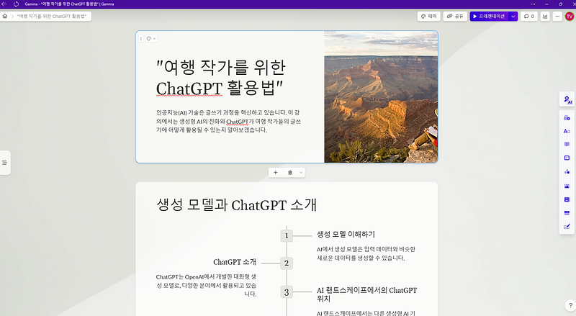The width and height of the screenshot is (576, 316).
Task: Open the title bar three-dot app menu
Action: tap(533, 4)
